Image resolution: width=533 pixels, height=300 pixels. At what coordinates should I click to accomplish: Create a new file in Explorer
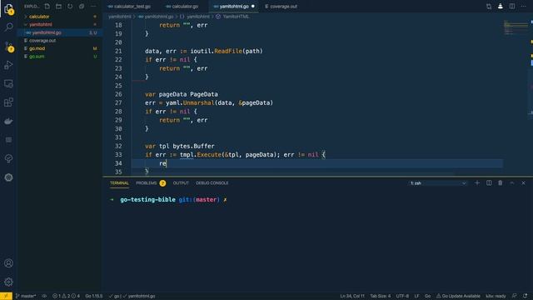[47, 6]
